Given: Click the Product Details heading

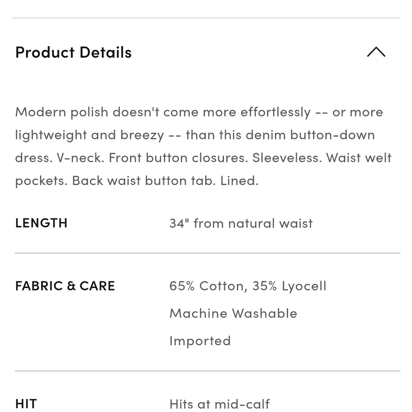Looking at the screenshot, I should pos(73,52).
